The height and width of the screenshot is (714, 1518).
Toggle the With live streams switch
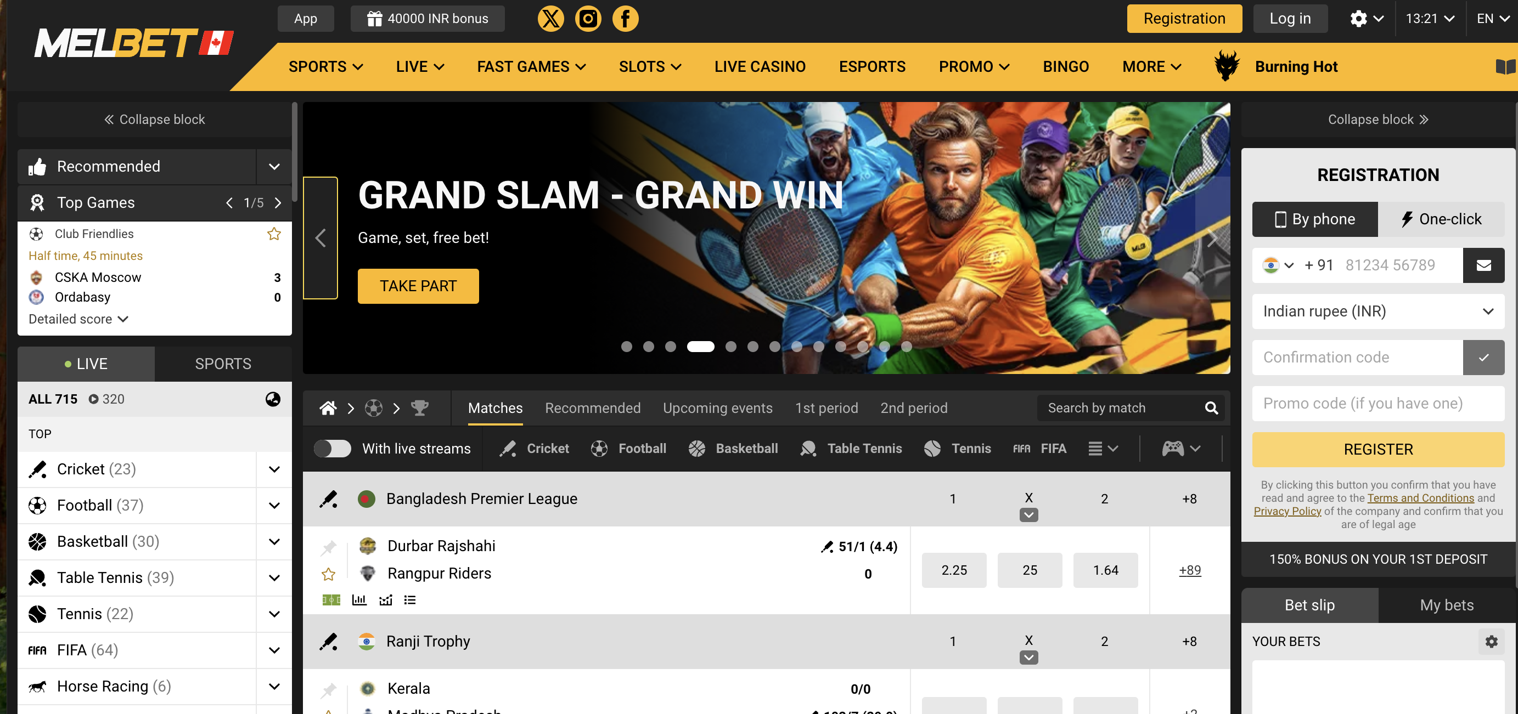click(x=333, y=449)
